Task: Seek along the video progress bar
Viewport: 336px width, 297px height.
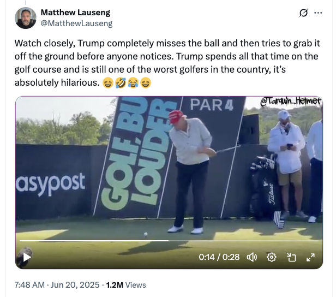Action: pyautogui.click(x=169, y=241)
